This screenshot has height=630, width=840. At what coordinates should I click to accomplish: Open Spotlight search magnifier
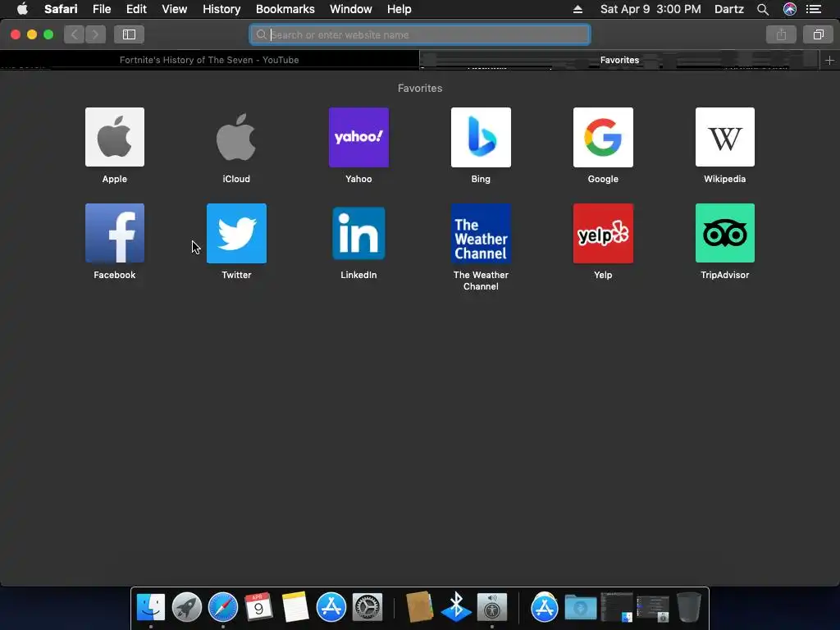pos(763,9)
